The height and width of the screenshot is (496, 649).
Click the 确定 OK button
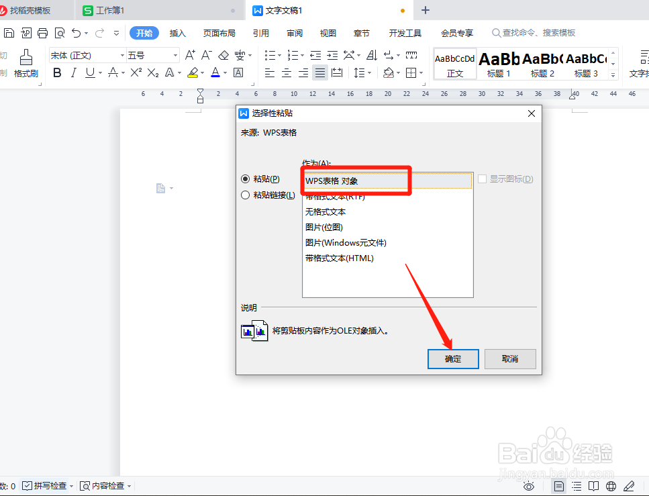453,358
